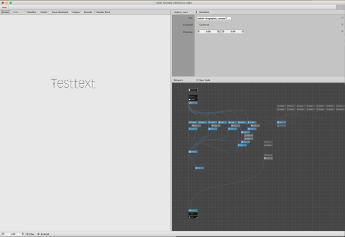Click the Network panel label

(178, 80)
